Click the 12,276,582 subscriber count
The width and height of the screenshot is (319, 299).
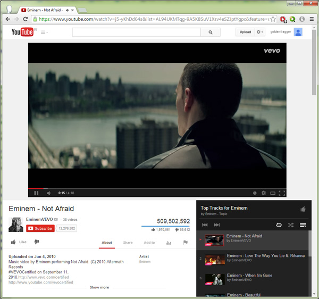(x=66, y=228)
